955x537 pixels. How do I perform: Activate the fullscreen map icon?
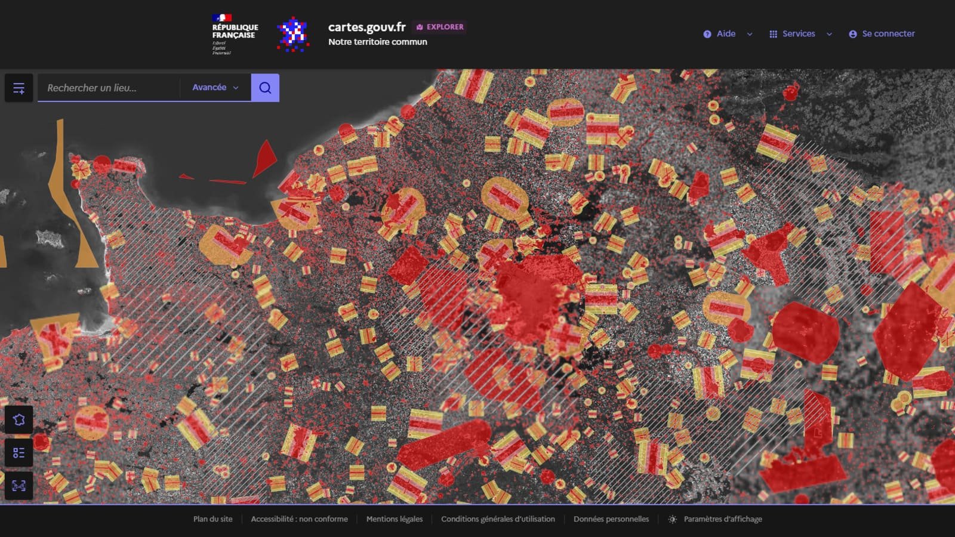click(x=19, y=486)
